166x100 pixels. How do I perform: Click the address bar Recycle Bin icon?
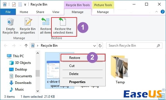(x=33, y=46)
